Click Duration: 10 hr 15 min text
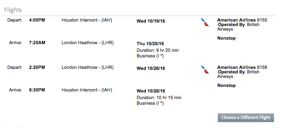Viewport: 282px width, 128px height. tap(159, 98)
